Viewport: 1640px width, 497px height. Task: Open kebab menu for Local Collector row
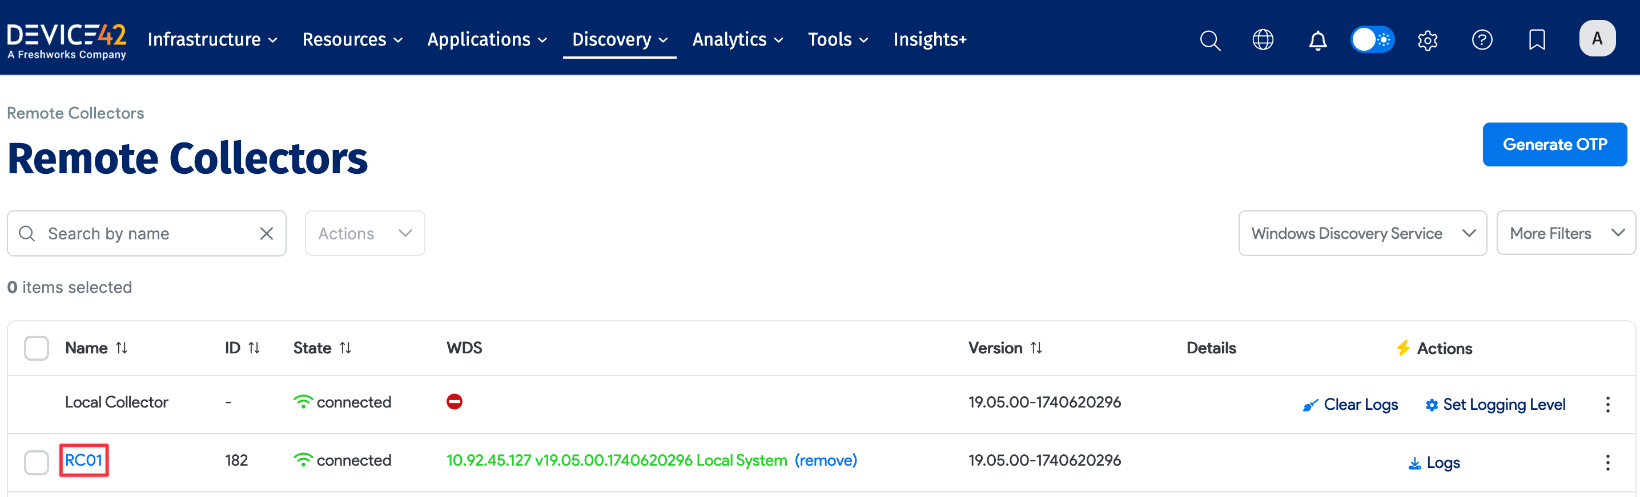coord(1607,404)
